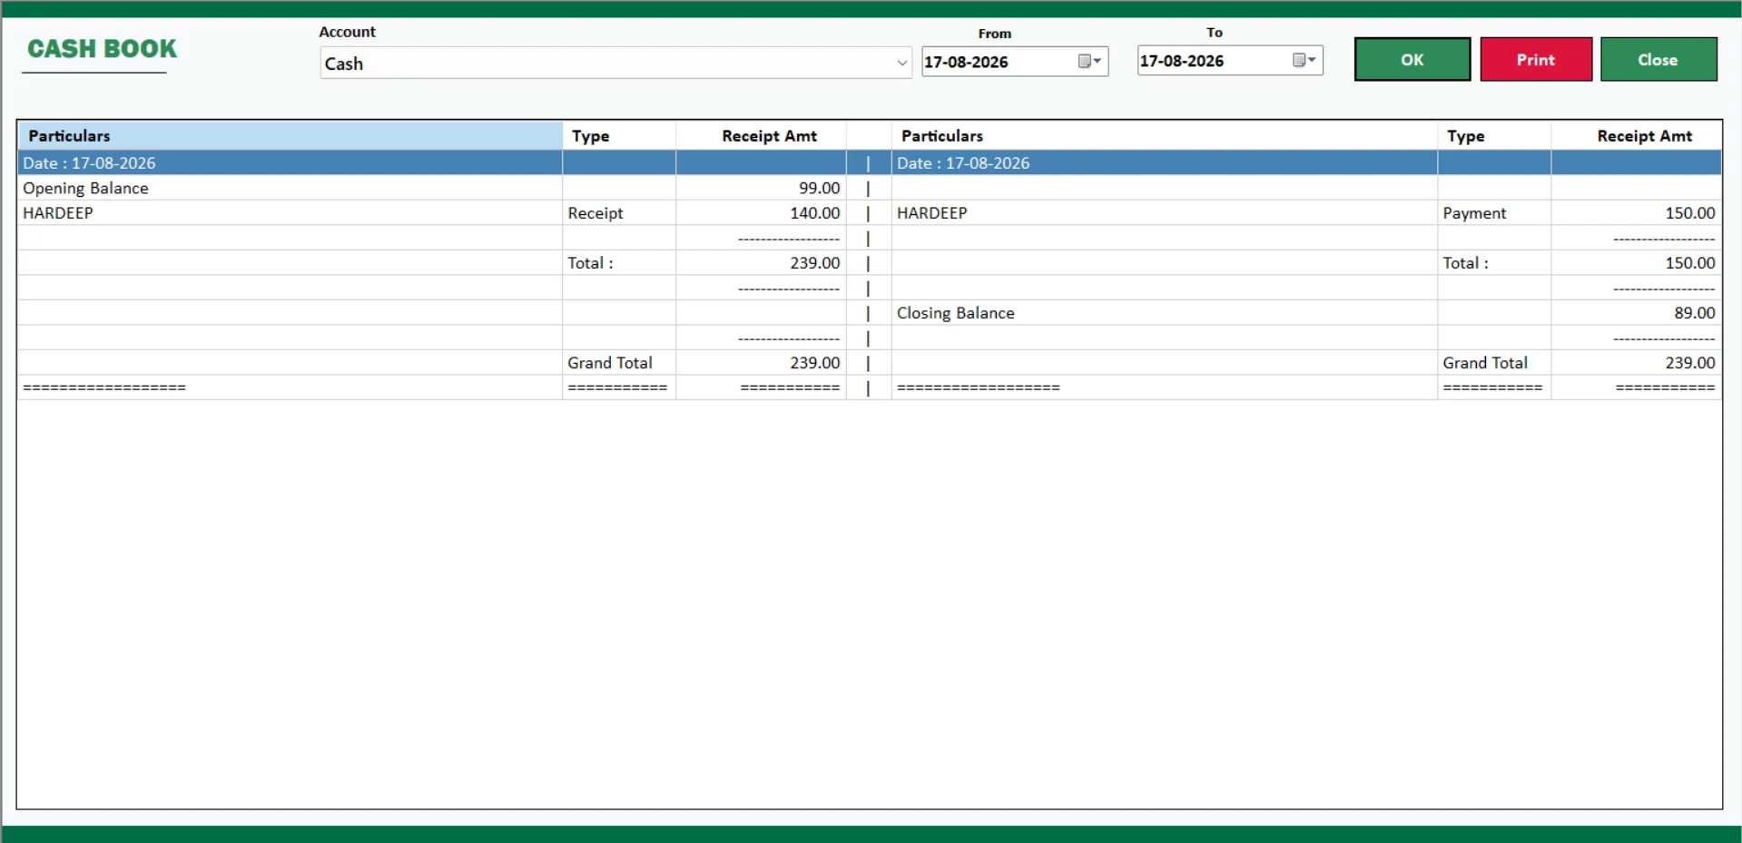Click the right Type column header
1742x843 pixels.
(x=1494, y=136)
